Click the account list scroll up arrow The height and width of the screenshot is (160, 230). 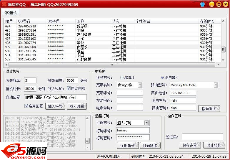pos(223,21)
